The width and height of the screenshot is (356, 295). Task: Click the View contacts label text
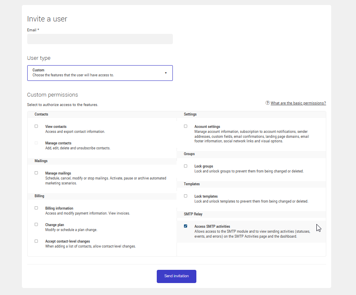[x=56, y=127]
